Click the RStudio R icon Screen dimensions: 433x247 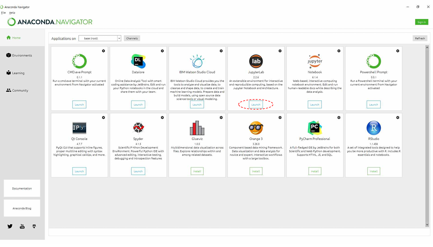click(374, 128)
